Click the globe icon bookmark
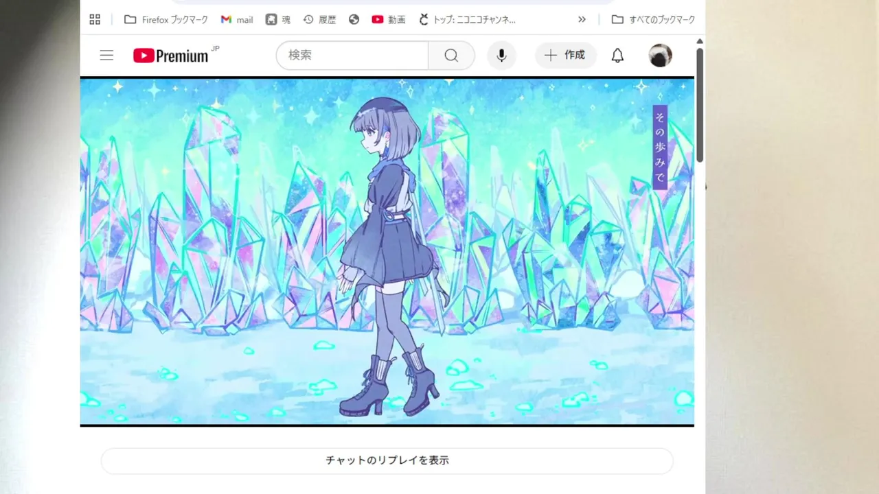Screen dimensions: 879x494 [354, 20]
